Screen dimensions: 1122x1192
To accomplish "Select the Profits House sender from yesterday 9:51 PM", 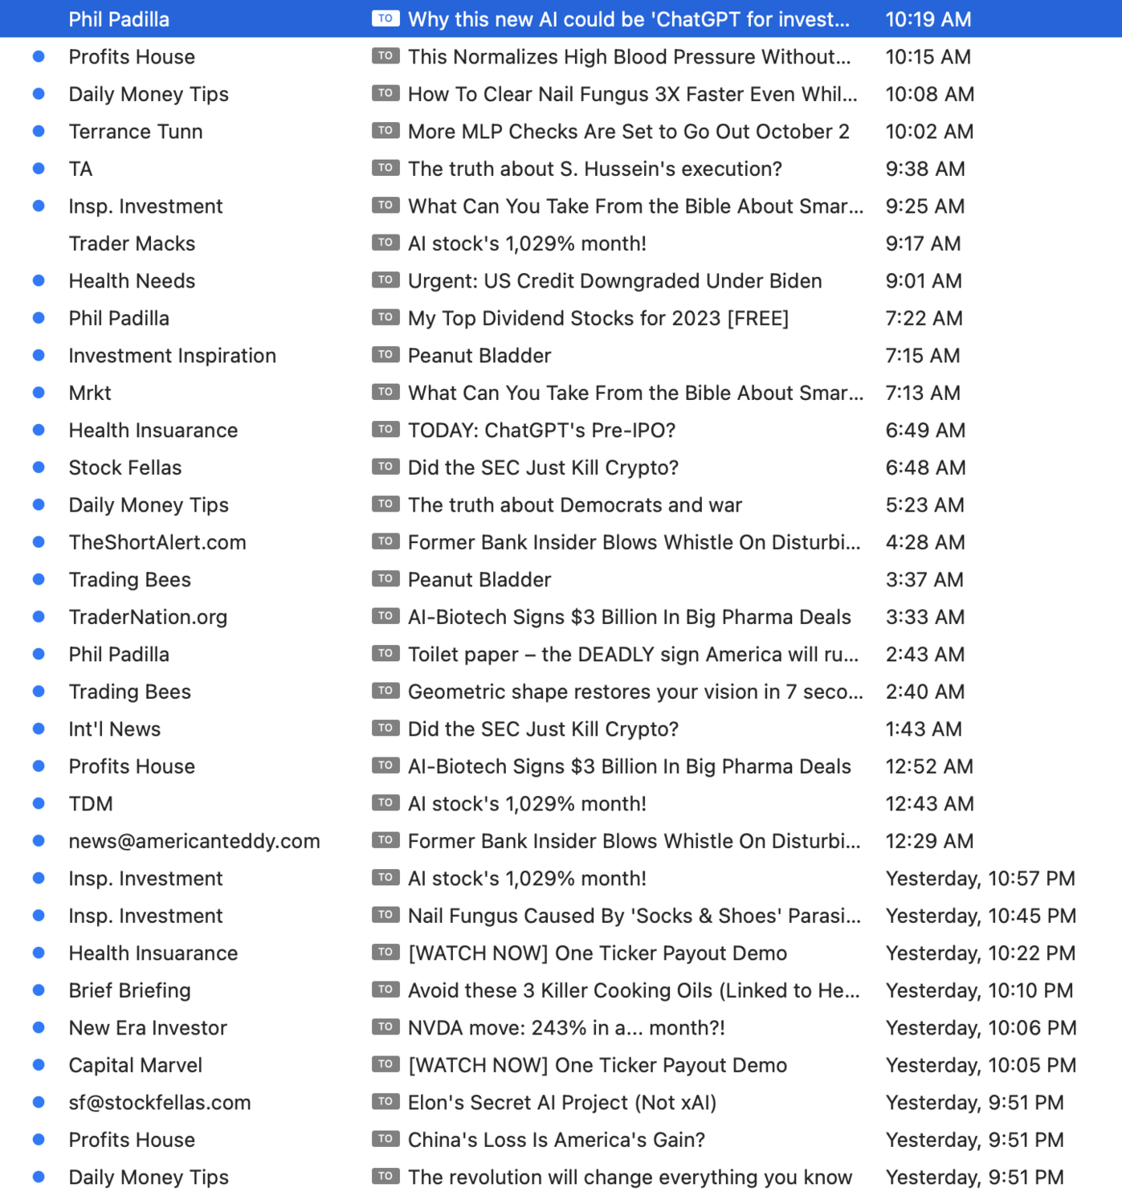I will pyautogui.click(x=132, y=1140).
